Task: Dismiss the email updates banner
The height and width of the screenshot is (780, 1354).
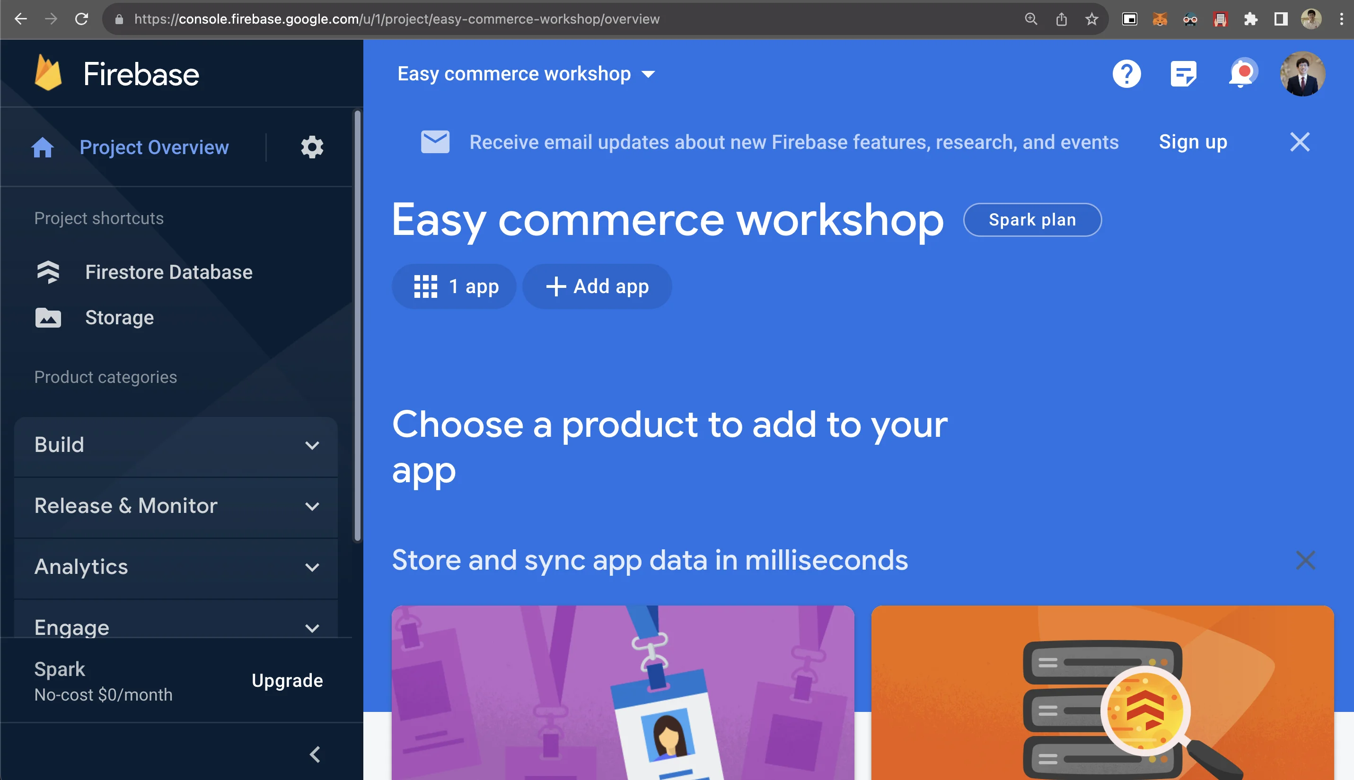Action: pyautogui.click(x=1300, y=142)
